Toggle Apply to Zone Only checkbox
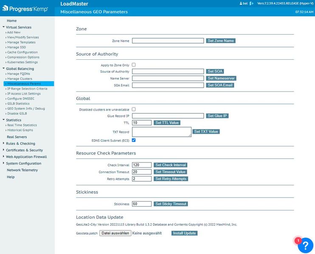Viewport: 315px width, 254px height. click(x=134, y=65)
